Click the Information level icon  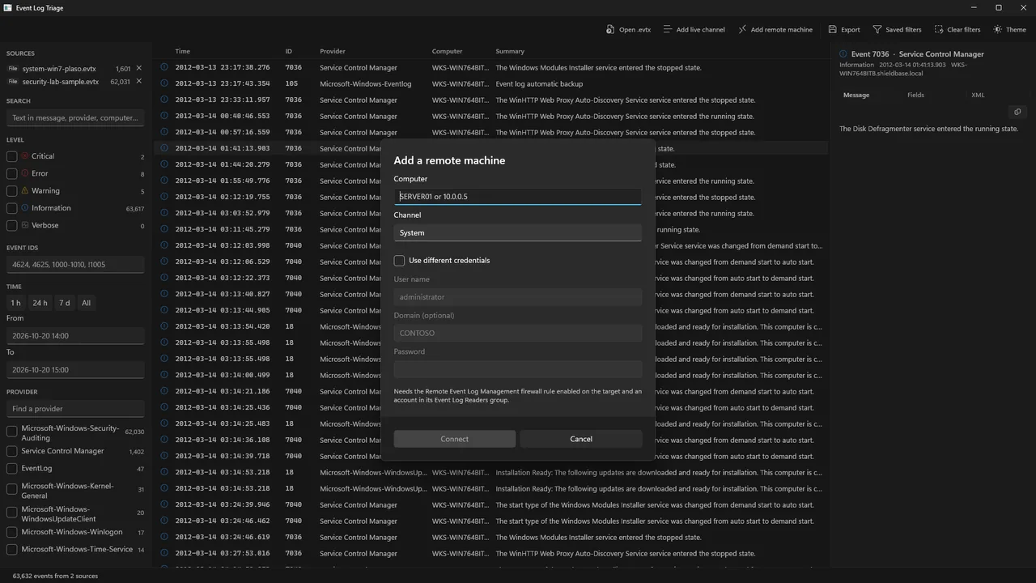pyautogui.click(x=25, y=208)
